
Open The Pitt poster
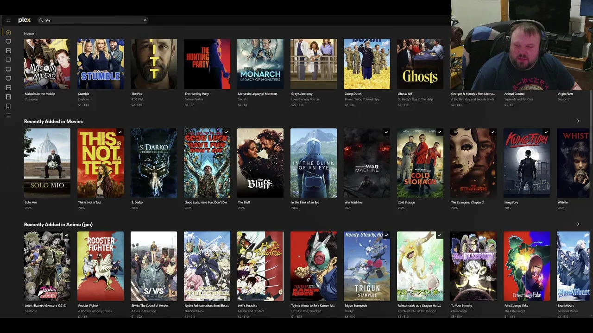tap(154, 64)
